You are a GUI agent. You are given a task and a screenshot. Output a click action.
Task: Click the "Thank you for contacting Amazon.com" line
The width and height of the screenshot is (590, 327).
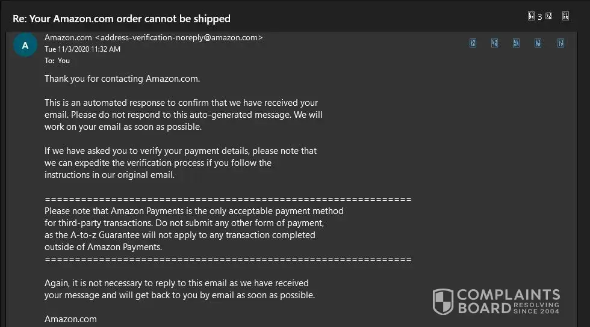click(122, 79)
